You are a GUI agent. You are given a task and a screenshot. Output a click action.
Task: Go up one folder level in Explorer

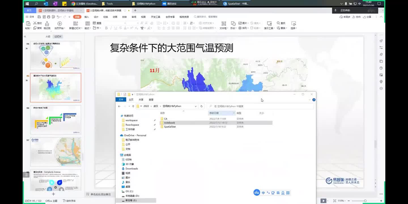(x=133, y=106)
